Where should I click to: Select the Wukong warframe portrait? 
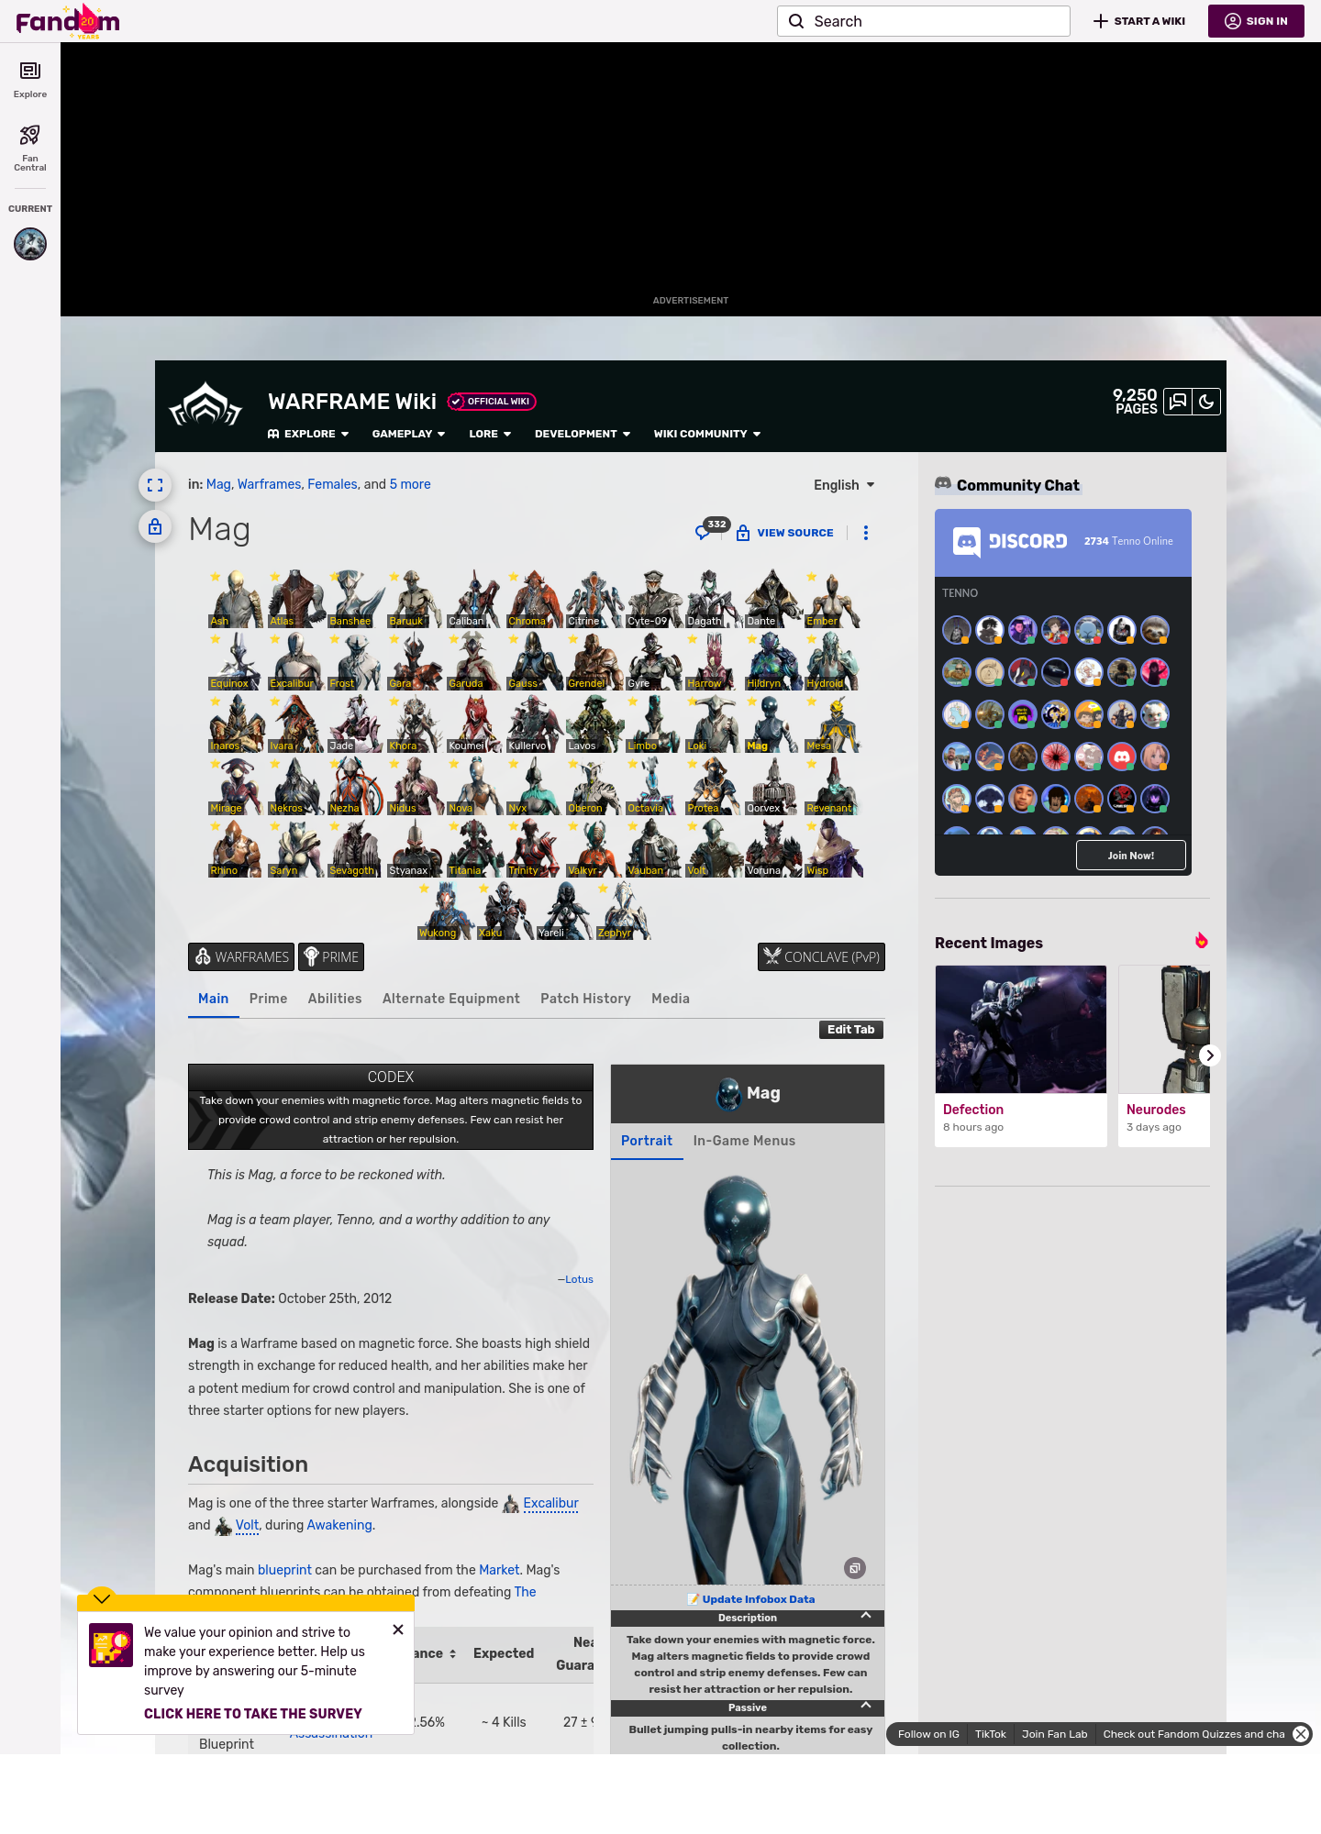point(446,910)
